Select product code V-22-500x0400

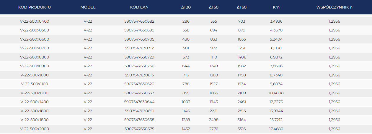[35, 21]
